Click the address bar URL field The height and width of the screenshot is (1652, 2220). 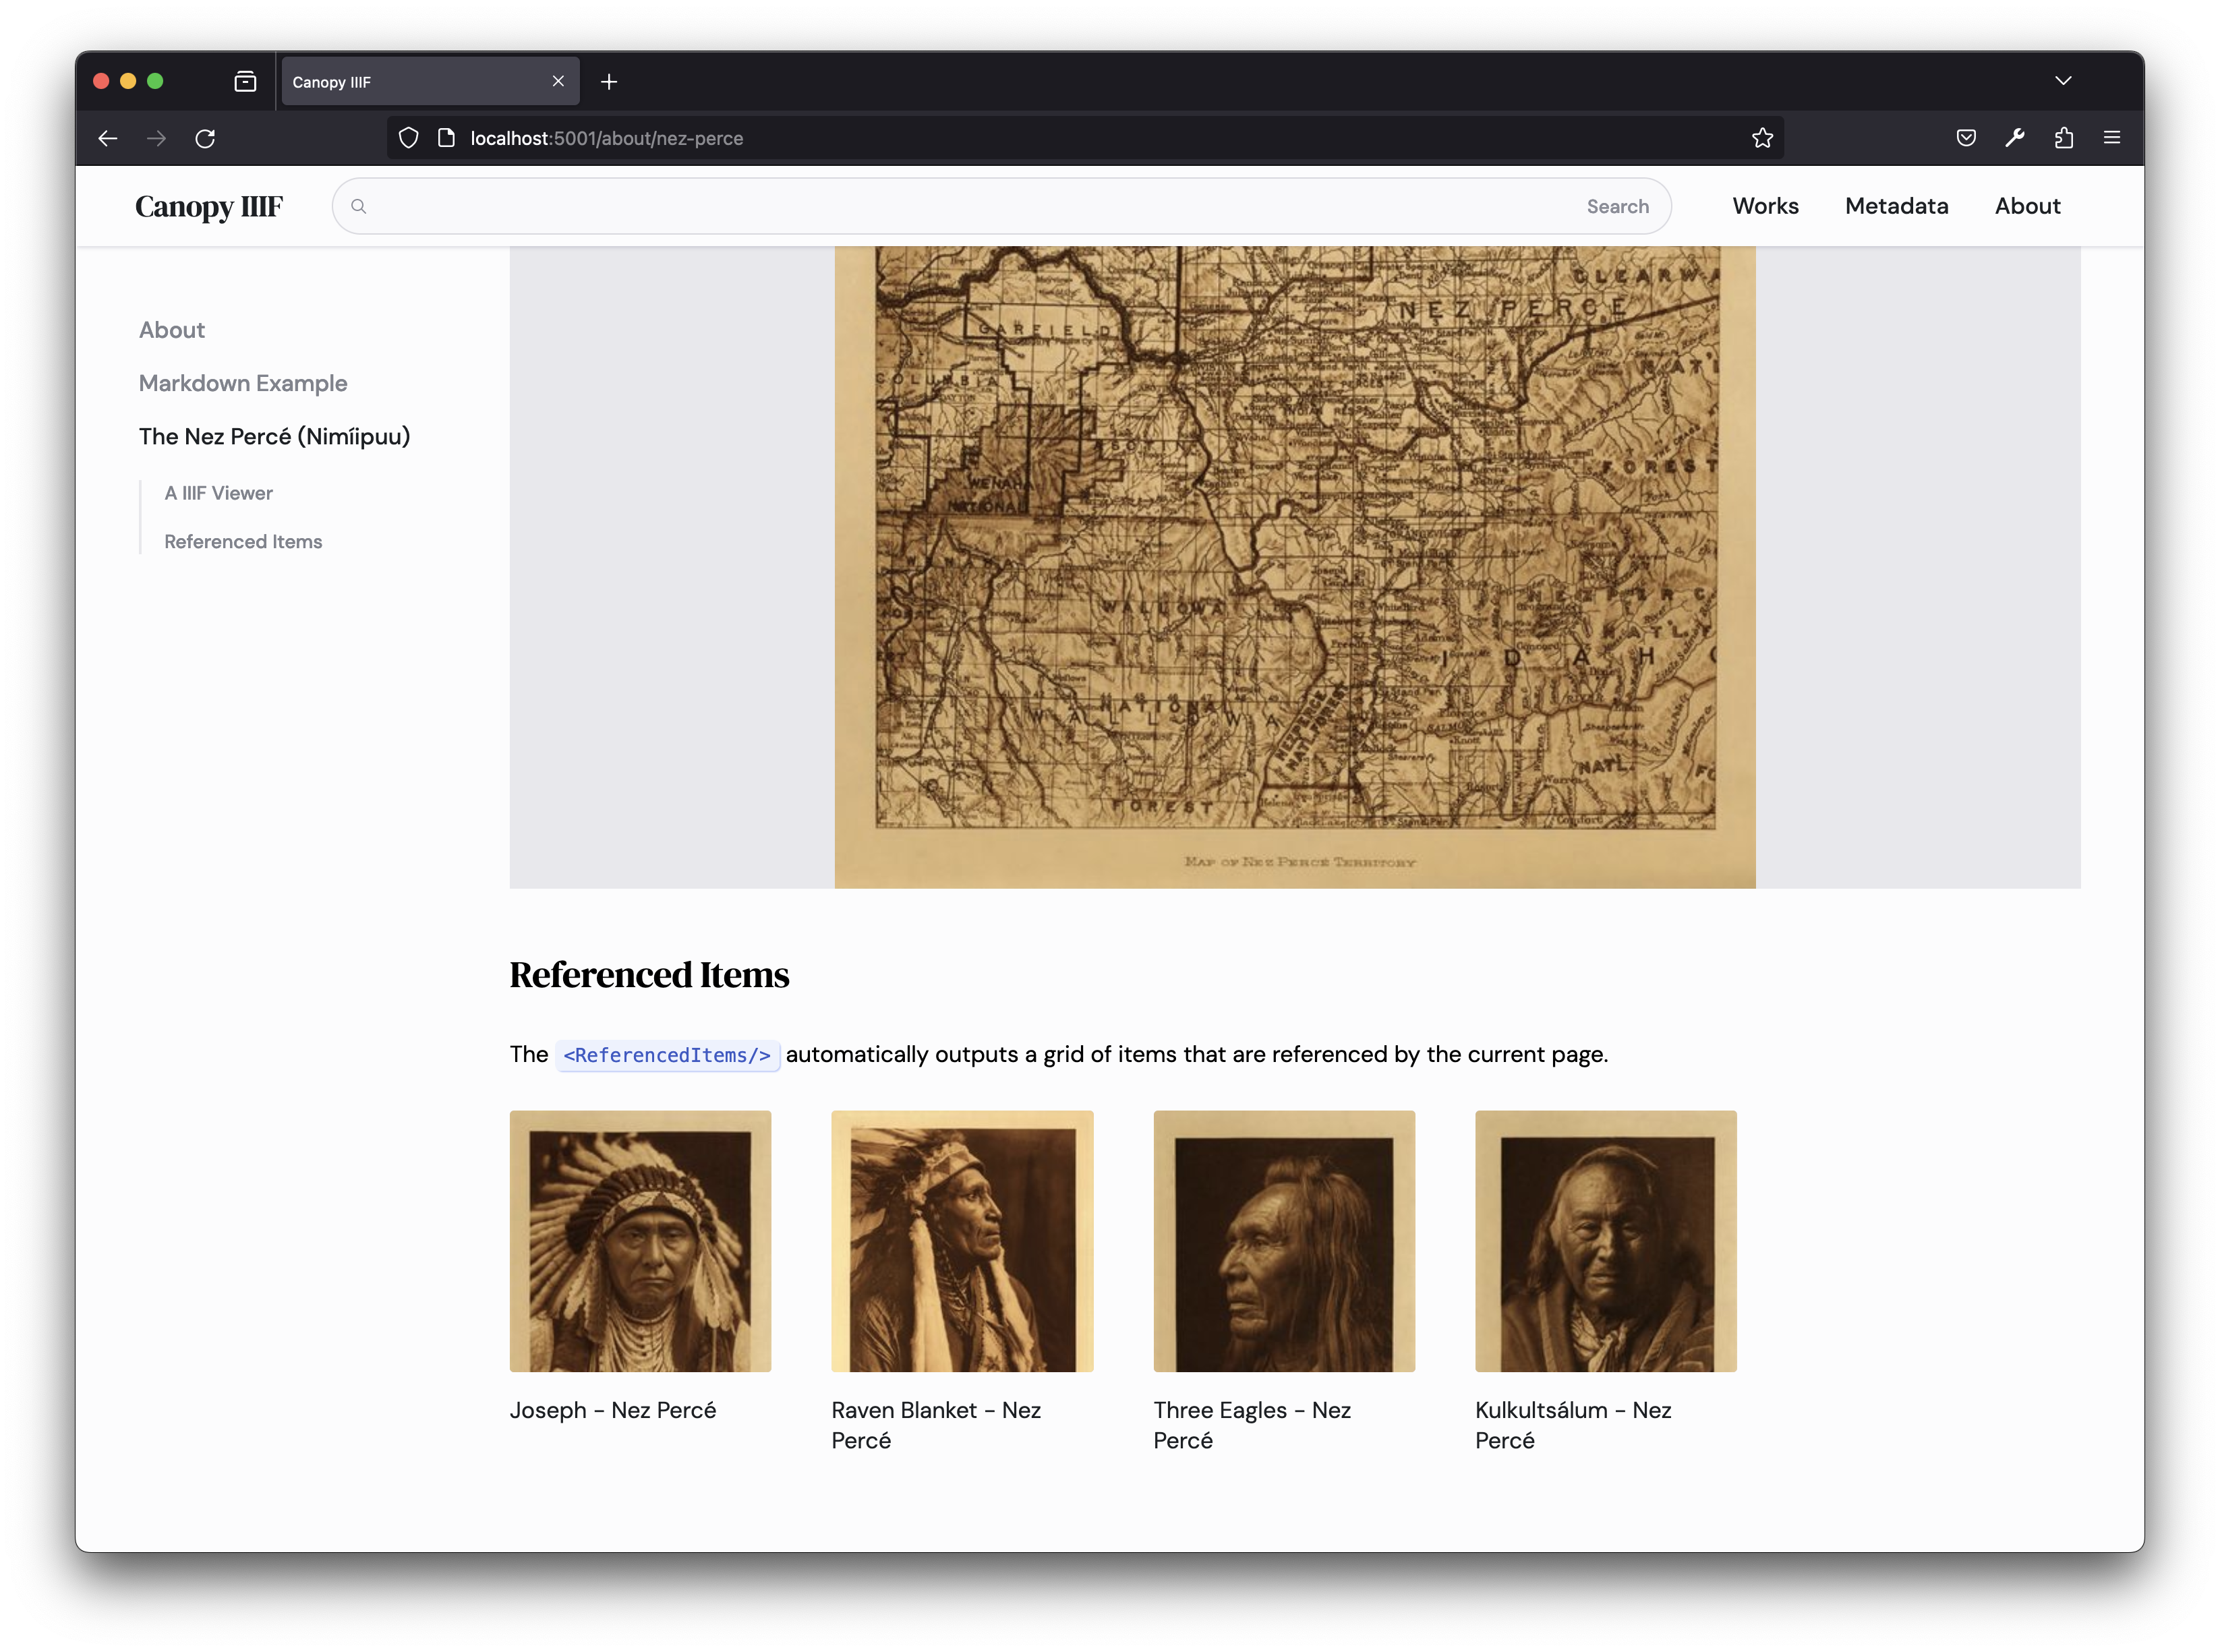900,138
